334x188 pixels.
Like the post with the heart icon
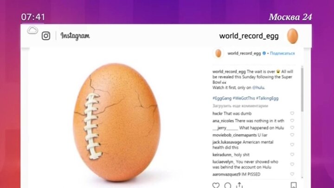click(x=216, y=185)
